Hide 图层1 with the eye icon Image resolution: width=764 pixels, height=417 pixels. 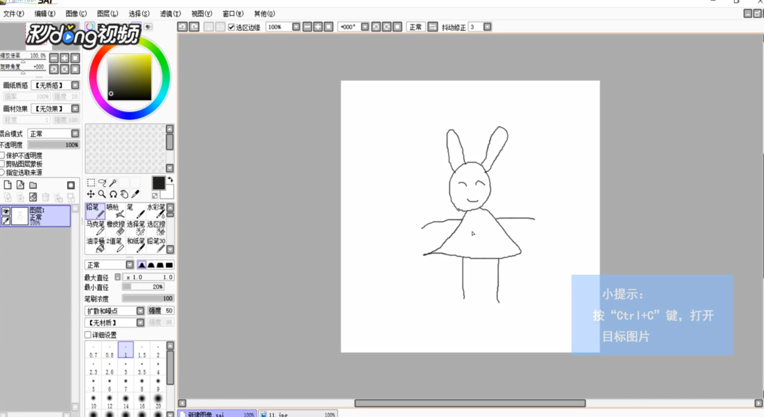[x=6, y=211]
